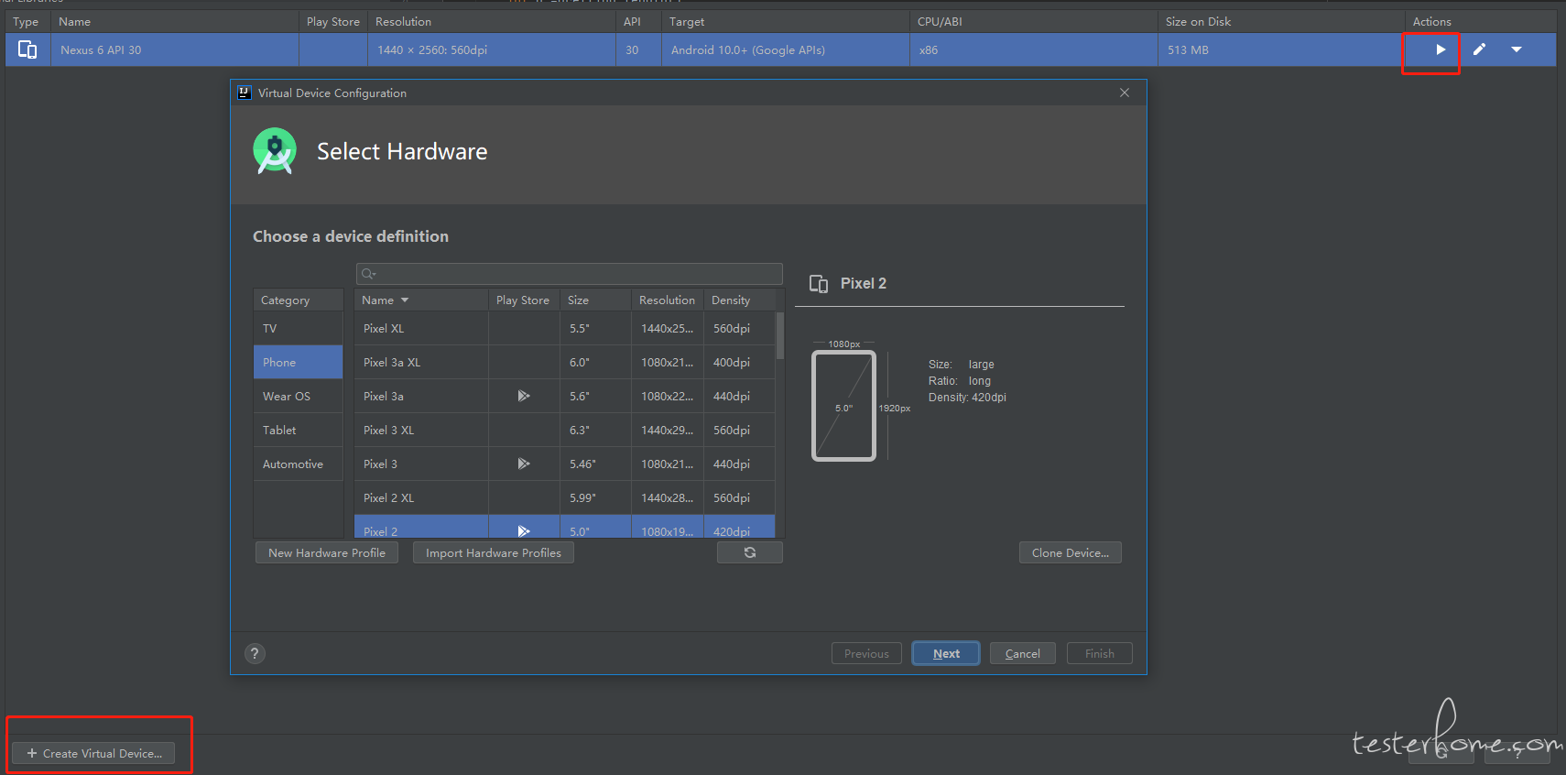Click the Name column header in AVD list
The image size is (1566, 775).
(x=175, y=21)
